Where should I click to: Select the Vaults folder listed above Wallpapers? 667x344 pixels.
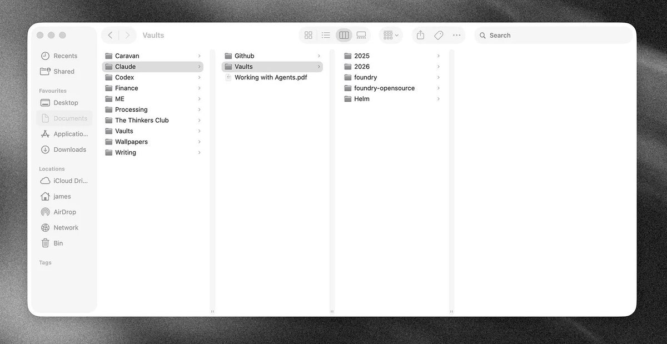pyautogui.click(x=153, y=131)
